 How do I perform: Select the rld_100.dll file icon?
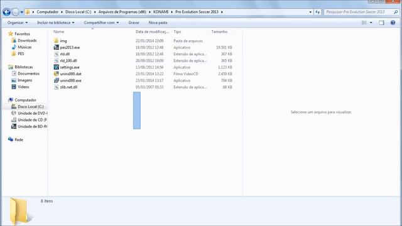(56, 61)
